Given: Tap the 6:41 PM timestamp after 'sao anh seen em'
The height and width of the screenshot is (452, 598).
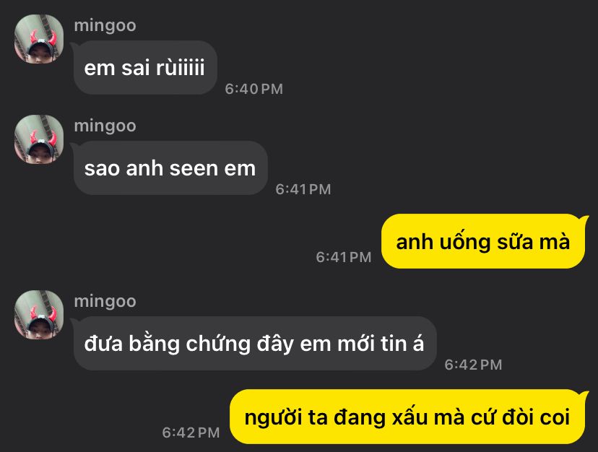Looking at the screenshot, I should pyautogui.click(x=303, y=189).
